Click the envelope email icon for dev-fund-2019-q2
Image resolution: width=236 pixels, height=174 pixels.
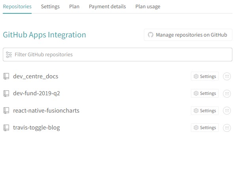227,94
